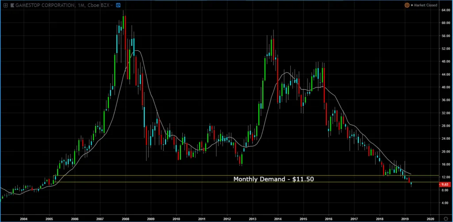
Task: Click the orange circular icon beside Market Closed
Action: pyautogui.click(x=407, y=5)
